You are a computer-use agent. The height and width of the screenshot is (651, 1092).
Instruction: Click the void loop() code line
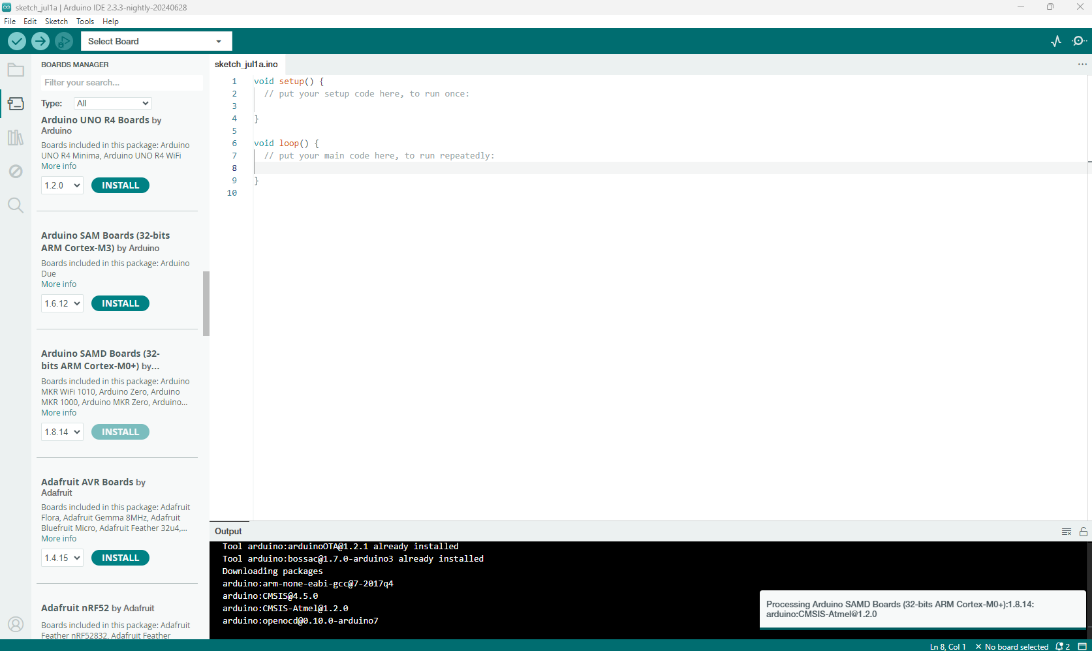[287, 144]
